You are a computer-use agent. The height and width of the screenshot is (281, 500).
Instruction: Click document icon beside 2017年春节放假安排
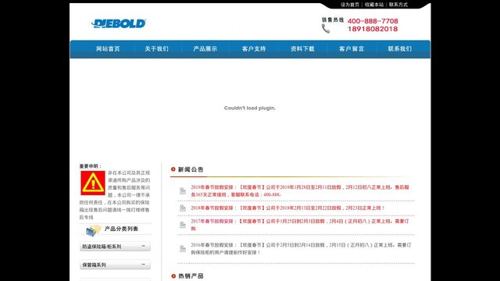[183, 225]
